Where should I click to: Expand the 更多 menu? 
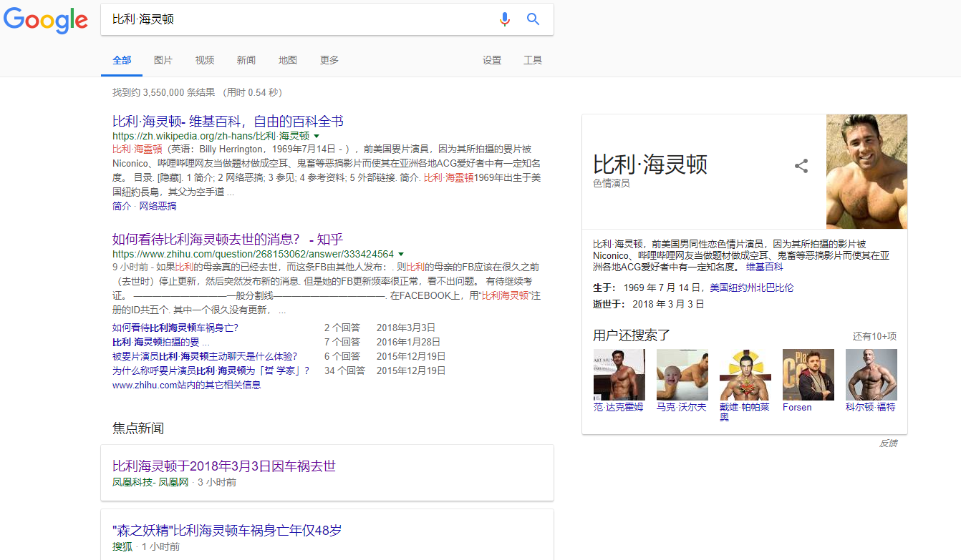(x=329, y=60)
